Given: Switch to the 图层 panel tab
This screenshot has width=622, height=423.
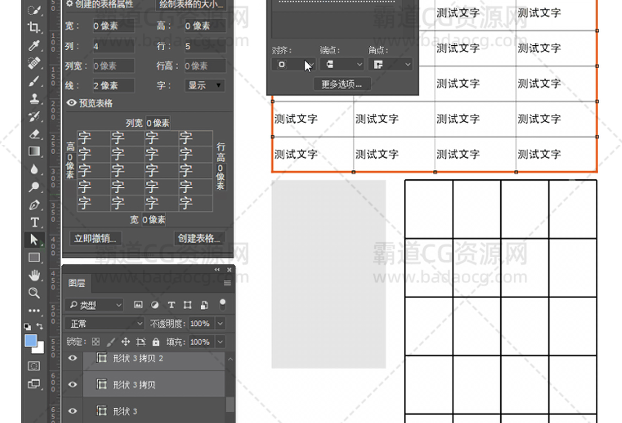Looking at the screenshot, I should tap(77, 283).
